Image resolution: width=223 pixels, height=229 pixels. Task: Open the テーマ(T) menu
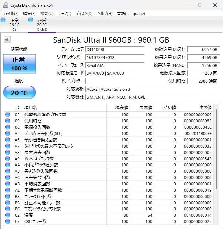65,14
